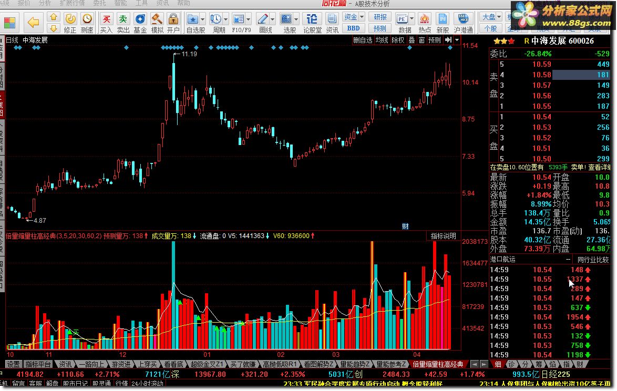Click the 预测 button under 研报
The width and height of the screenshot is (617, 391).
click(380, 28)
